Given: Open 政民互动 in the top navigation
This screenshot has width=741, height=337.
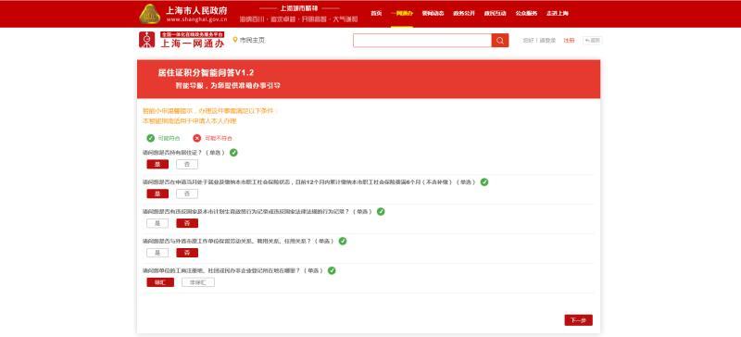Looking at the screenshot, I should tap(495, 13).
